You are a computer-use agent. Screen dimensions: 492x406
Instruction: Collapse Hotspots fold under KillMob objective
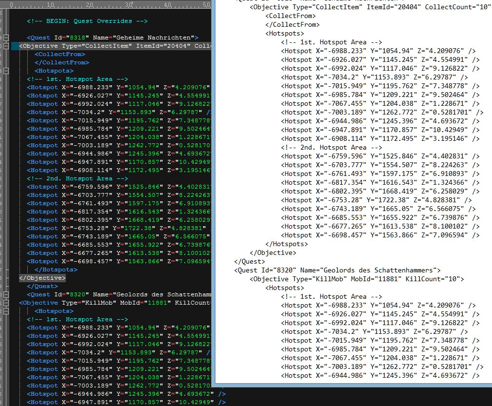6,311
